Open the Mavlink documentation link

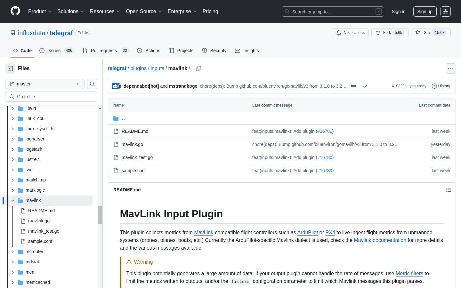pos(380,240)
